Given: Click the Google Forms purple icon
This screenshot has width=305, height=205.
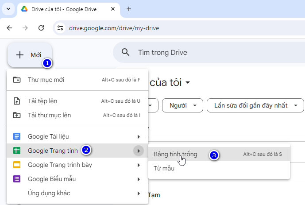Looking at the screenshot, I should pos(17,179).
